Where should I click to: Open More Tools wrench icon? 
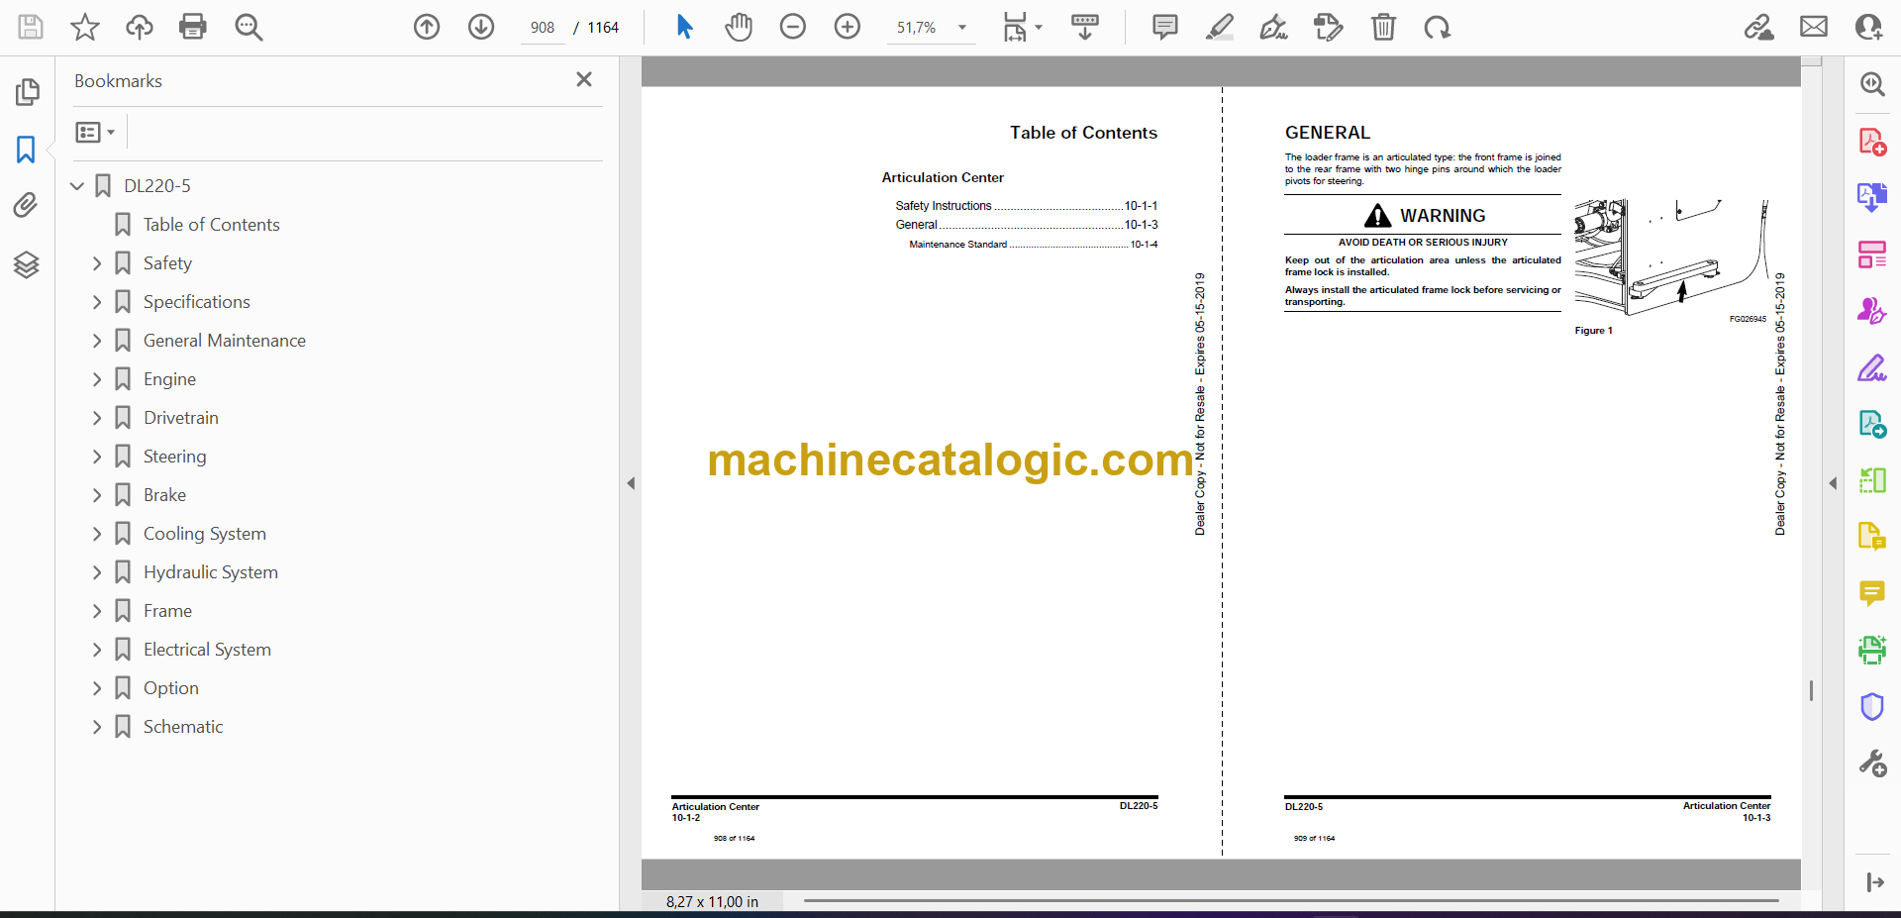[1872, 764]
